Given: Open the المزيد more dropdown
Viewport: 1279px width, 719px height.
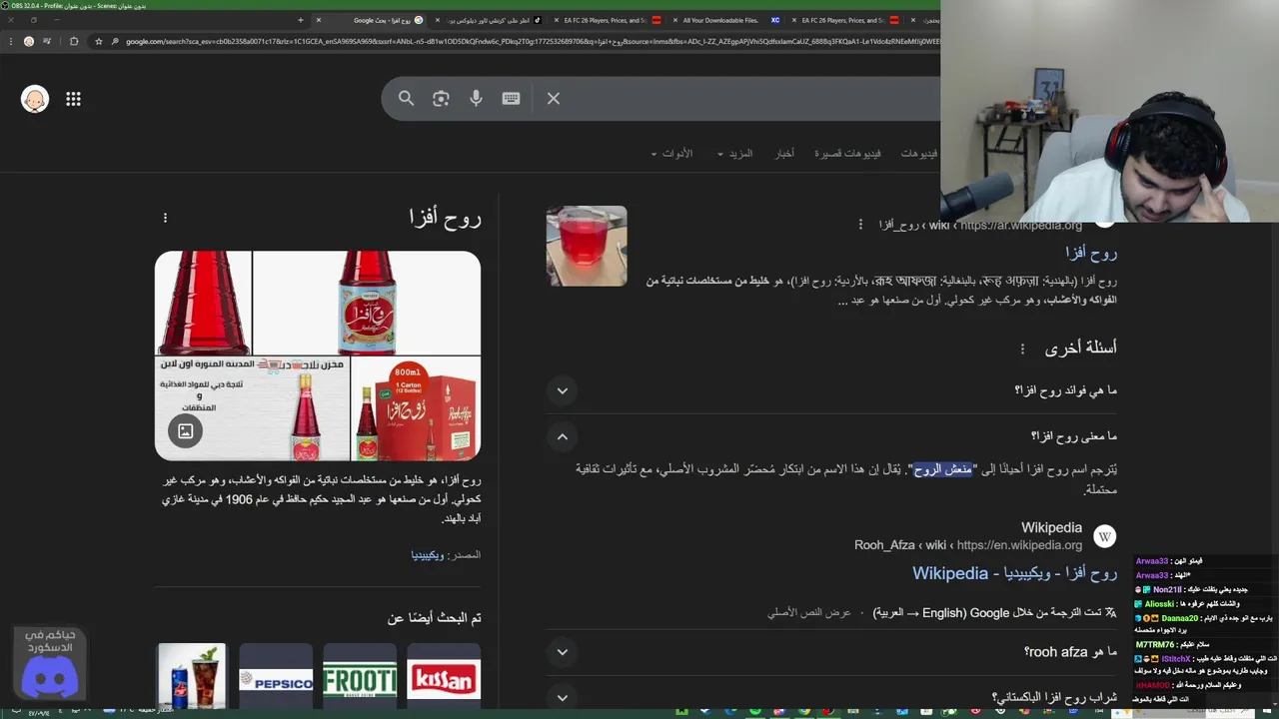Looking at the screenshot, I should (x=734, y=154).
